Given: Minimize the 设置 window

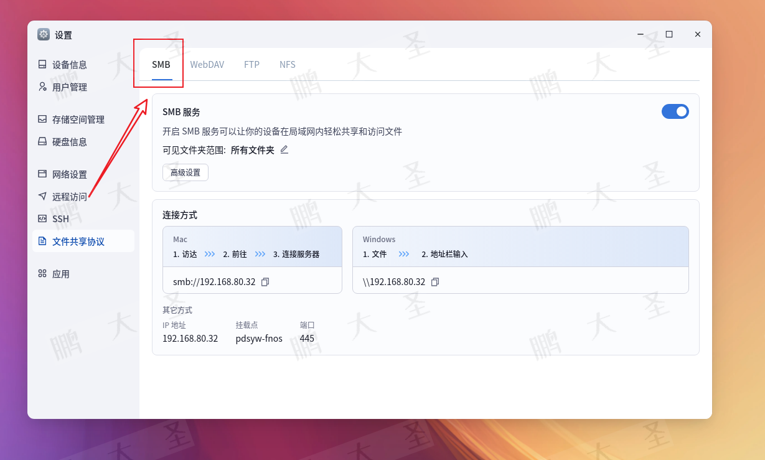Looking at the screenshot, I should [x=641, y=34].
